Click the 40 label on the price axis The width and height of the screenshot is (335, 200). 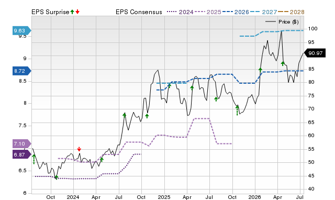coord(311,189)
